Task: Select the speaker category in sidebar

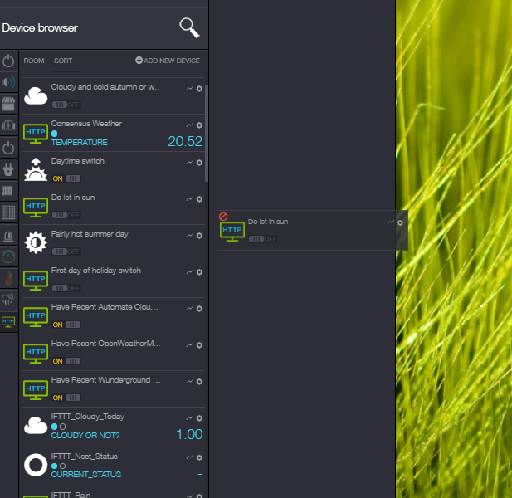Action: pos(8,81)
